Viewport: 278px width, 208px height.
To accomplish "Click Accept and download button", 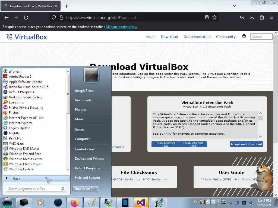I will pos(246,144).
